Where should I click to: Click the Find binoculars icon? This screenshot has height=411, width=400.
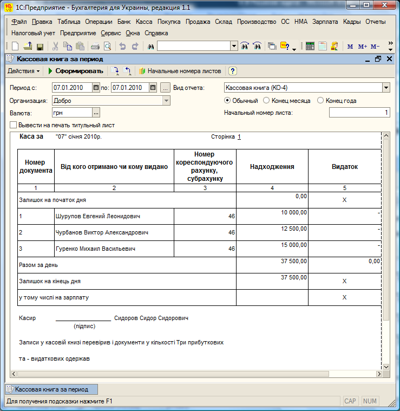coord(150,47)
